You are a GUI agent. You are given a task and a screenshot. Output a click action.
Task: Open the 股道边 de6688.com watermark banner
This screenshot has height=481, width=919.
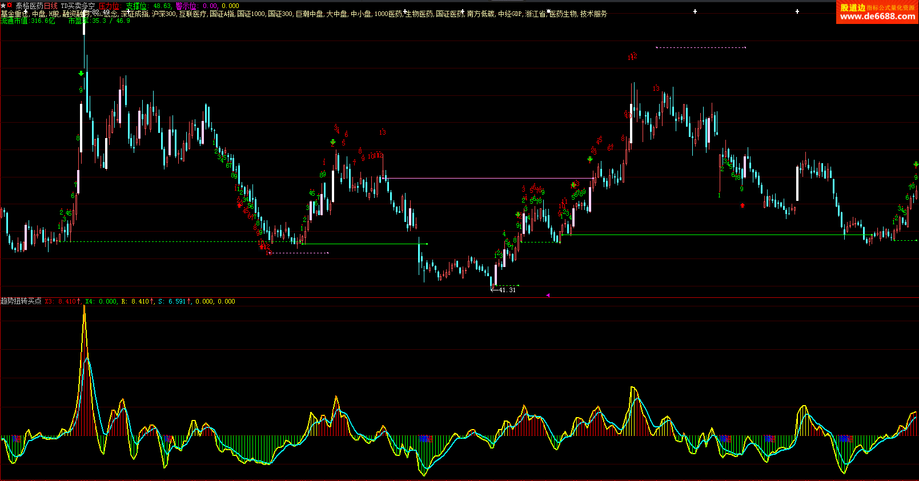pos(877,12)
